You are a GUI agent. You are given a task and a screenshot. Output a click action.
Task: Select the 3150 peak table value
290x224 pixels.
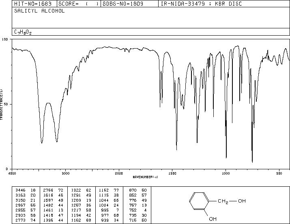point(20,200)
